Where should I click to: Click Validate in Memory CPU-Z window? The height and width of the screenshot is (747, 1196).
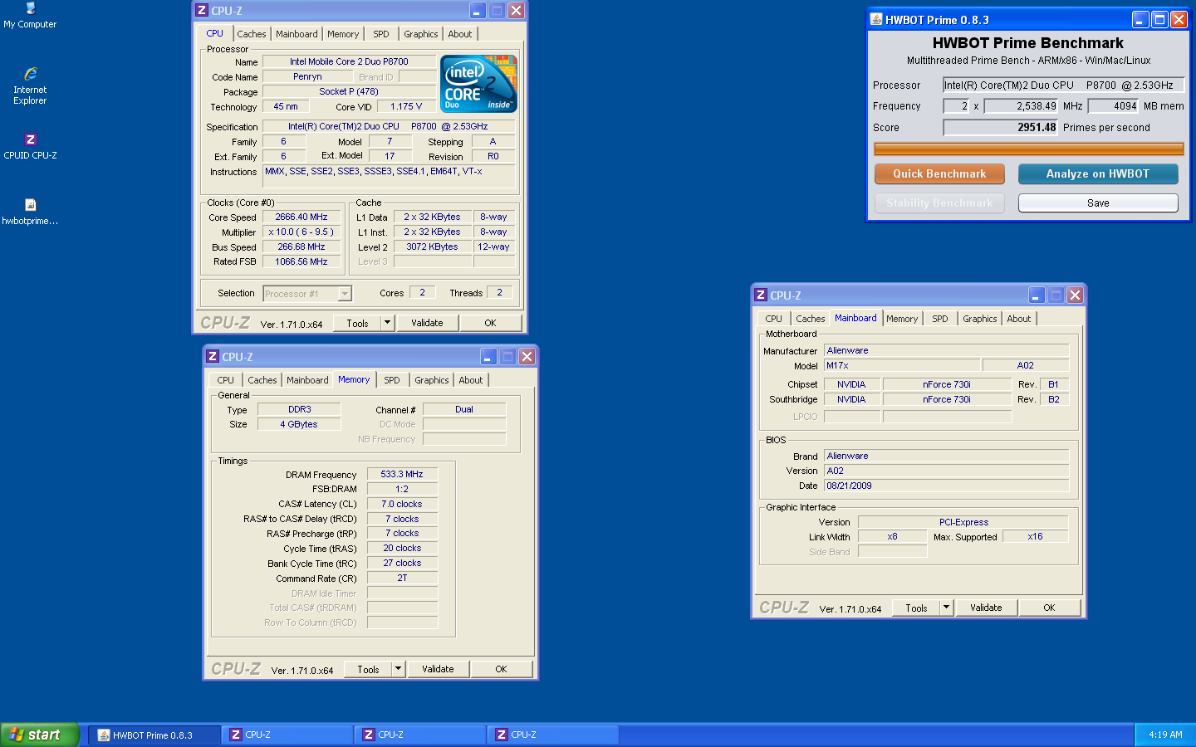[x=438, y=669]
